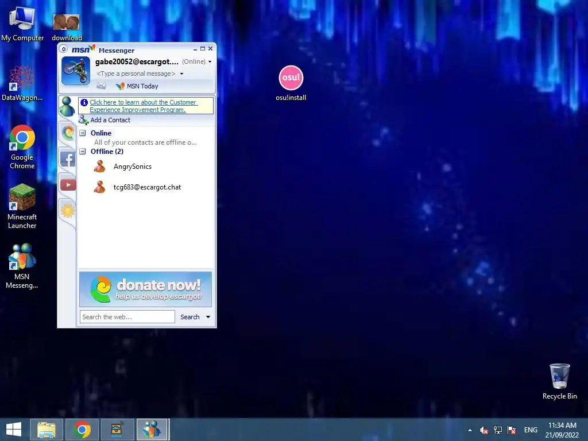Select the sun weather tab in sidebar
This screenshot has width=588, height=441.
[x=68, y=211]
